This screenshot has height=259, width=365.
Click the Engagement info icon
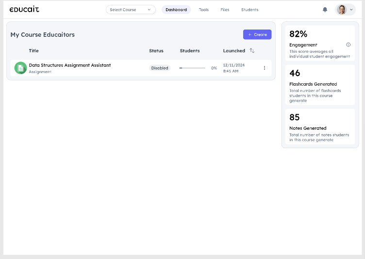coord(348,45)
